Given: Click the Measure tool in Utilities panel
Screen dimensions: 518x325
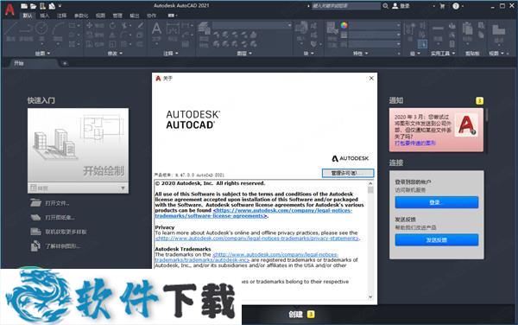Looking at the screenshot, I should coord(438,32).
